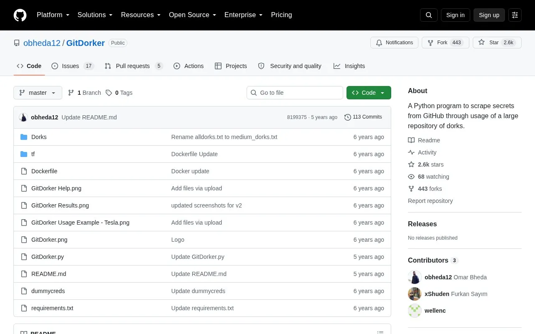Click the Readme book icon link
Viewport: 535px width, 334px height.
click(x=424, y=140)
